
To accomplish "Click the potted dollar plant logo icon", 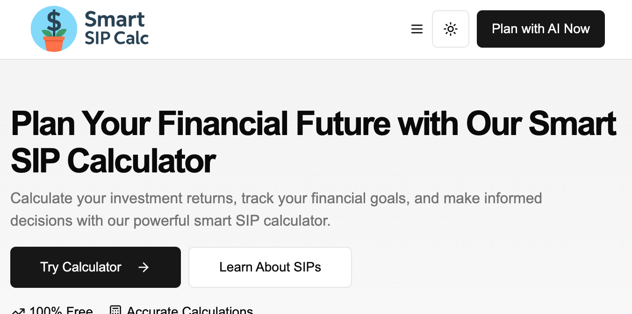I will pyautogui.click(x=54, y=29).
